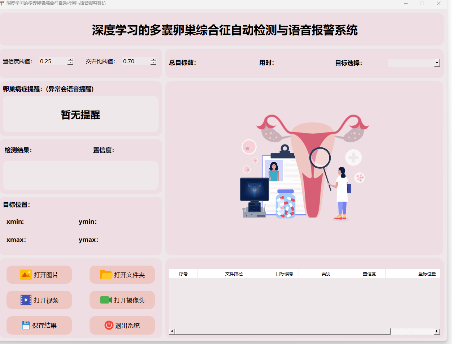Decrease the 交并比阈值 value with down arrow
452x344 pixels.
click(x=153, y=63)
